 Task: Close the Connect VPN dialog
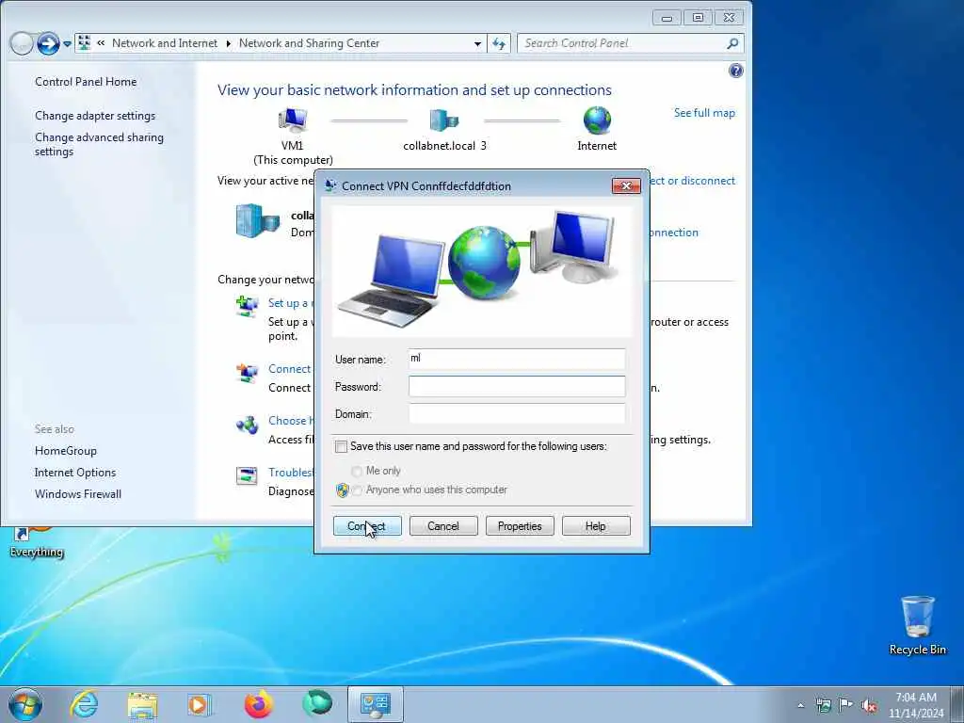point(626,185)
